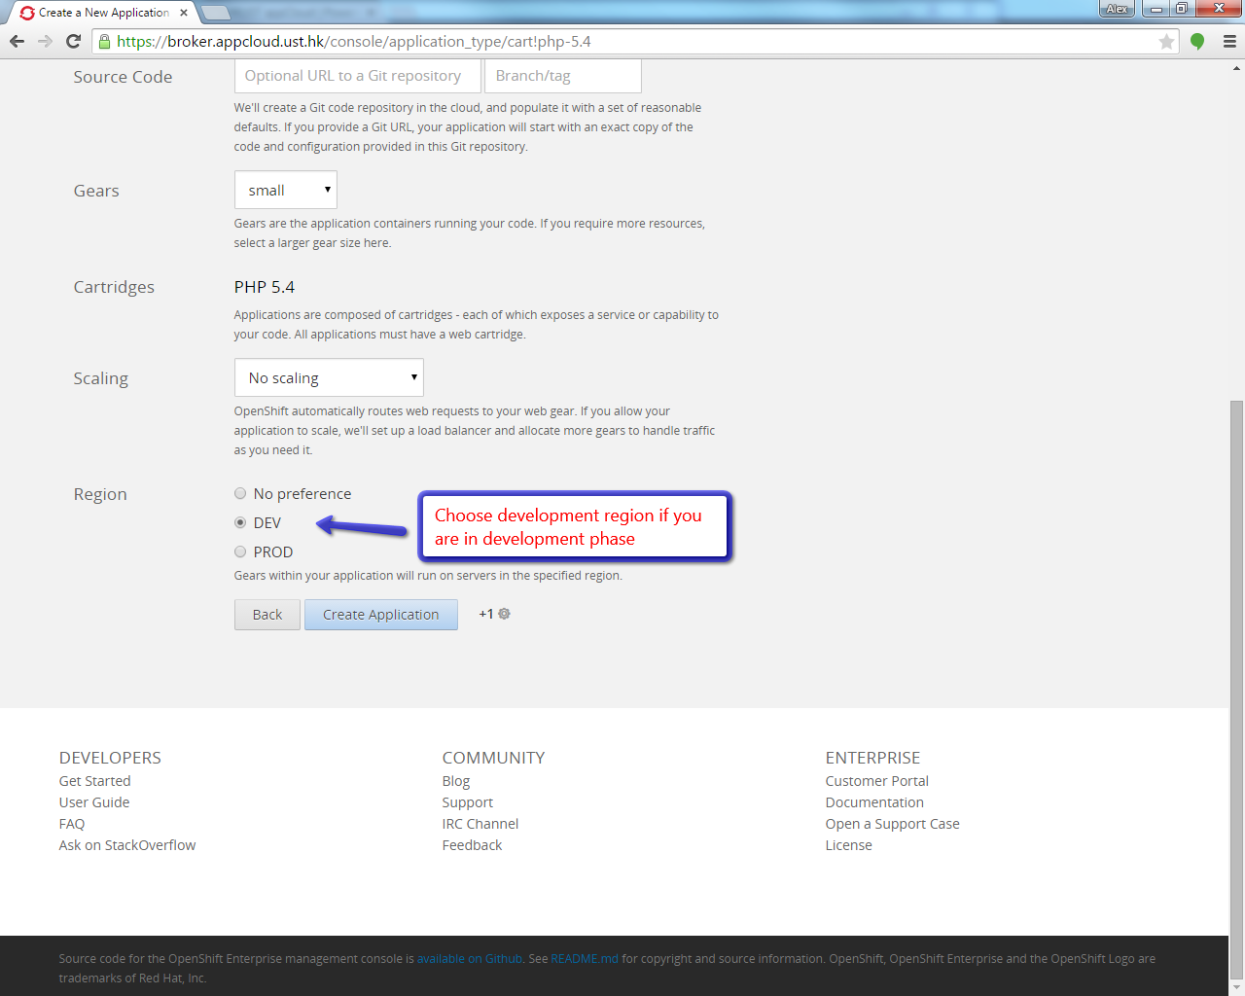Viewport: 1245px width, 996px height.
Task: Open the Gears size dropdown
Action: pos(286,191)
